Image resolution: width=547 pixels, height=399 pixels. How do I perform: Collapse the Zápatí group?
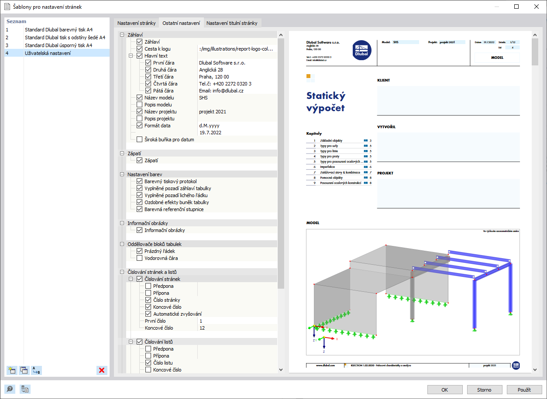tap(122, 153)
